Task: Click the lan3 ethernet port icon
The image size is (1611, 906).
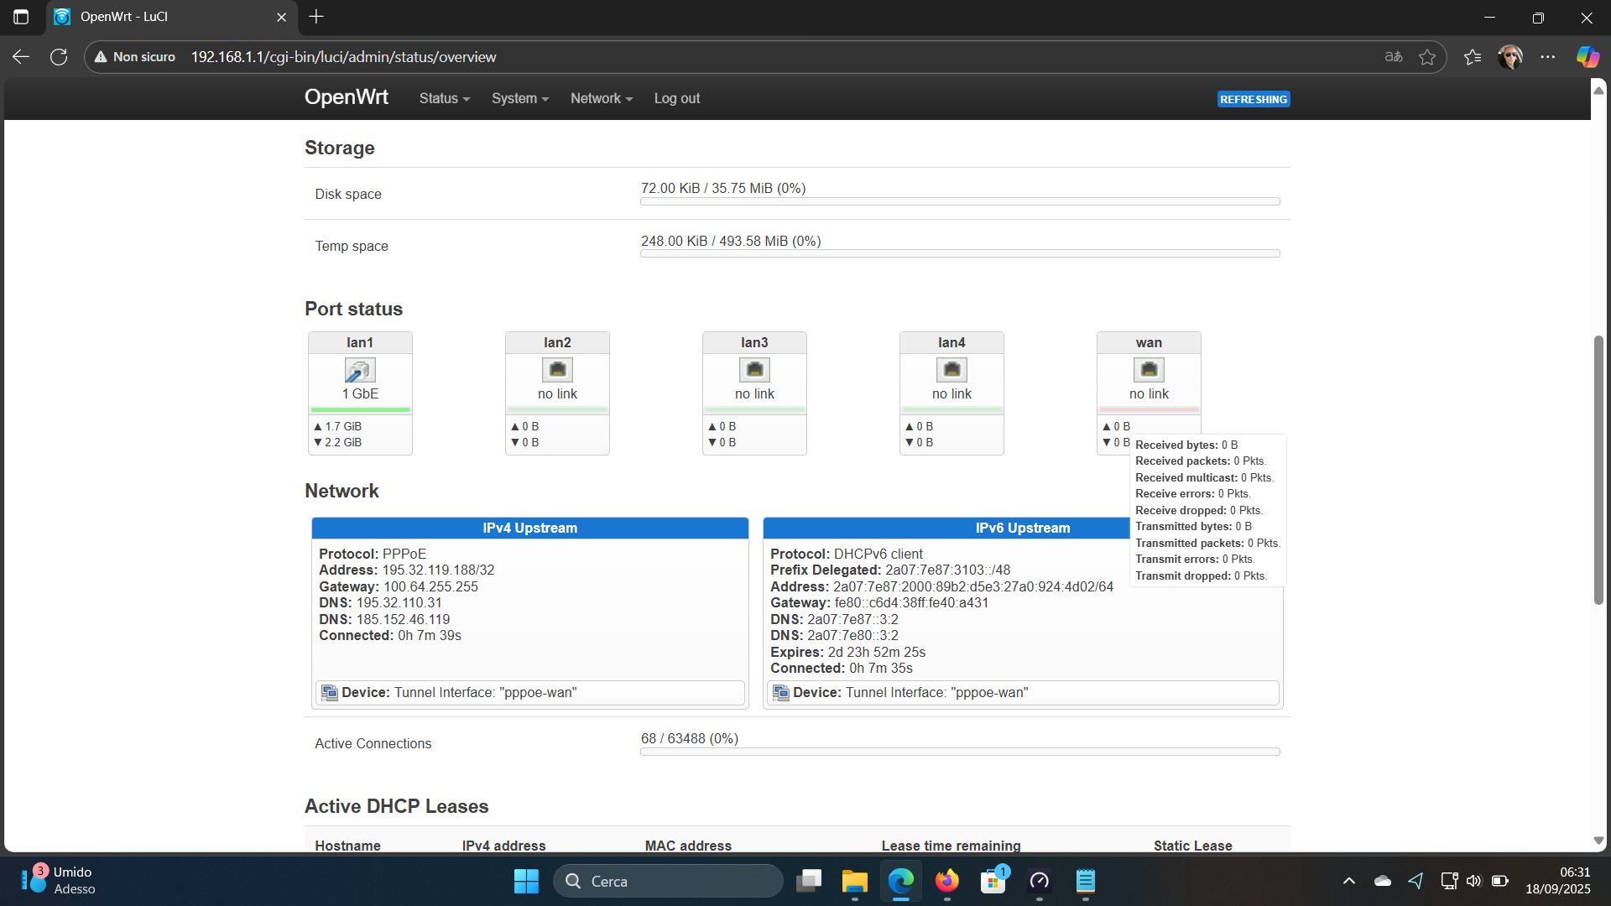Action: point(754,370)
